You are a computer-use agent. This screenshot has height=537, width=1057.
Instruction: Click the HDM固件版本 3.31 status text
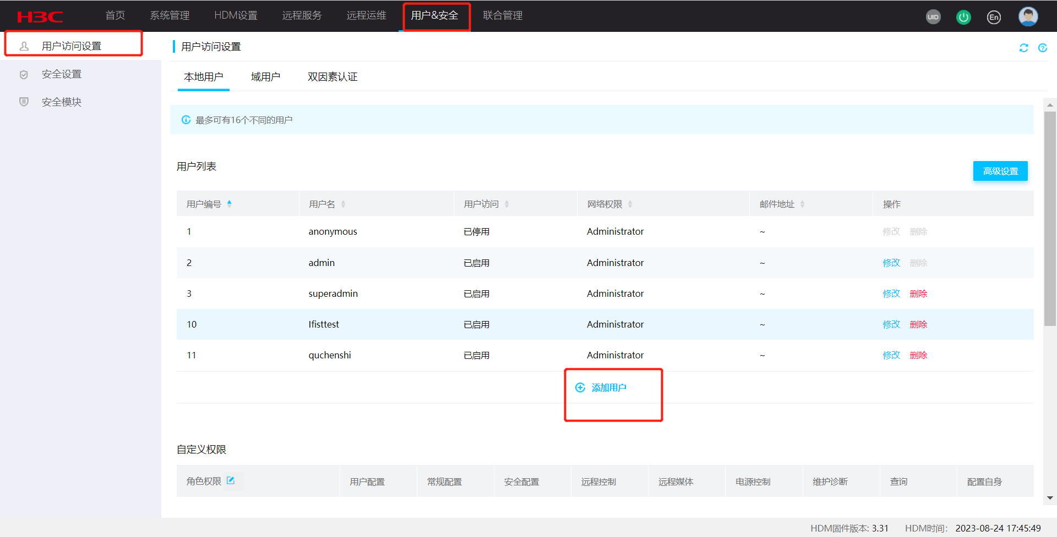point(849,528)
